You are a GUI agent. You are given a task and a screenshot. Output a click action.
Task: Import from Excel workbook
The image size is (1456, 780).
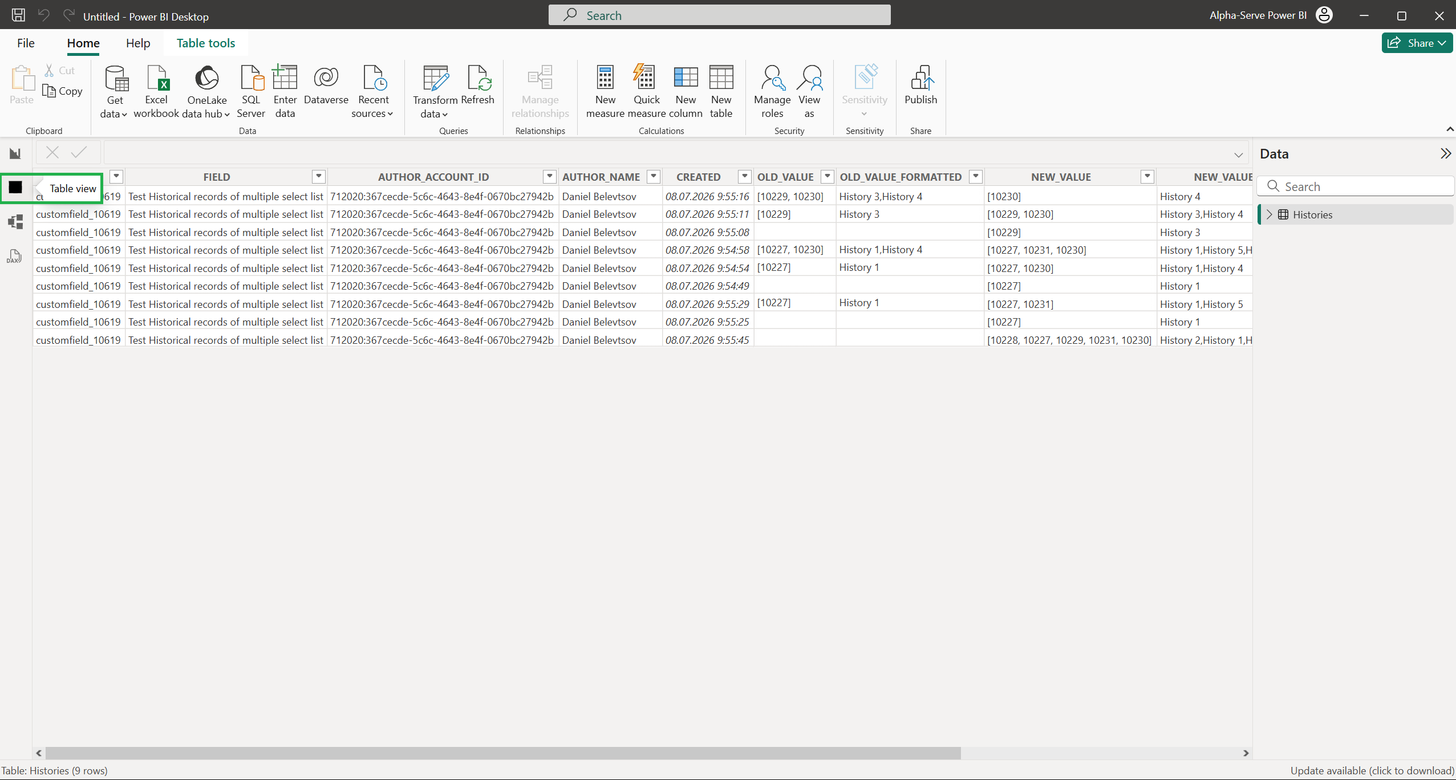click(x=156, y=91)
